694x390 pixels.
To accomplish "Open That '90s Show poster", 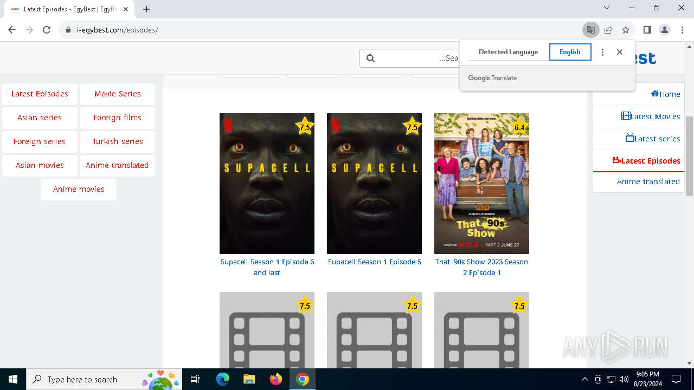I will tap(481, 184).
